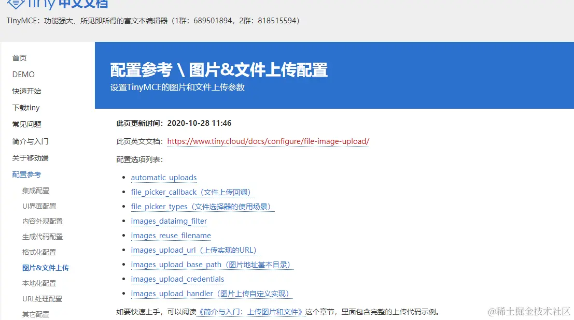Open the images_reuse_filename link
Image resolution: width=574 pixels, height=320 pixels.
point(171,236)
